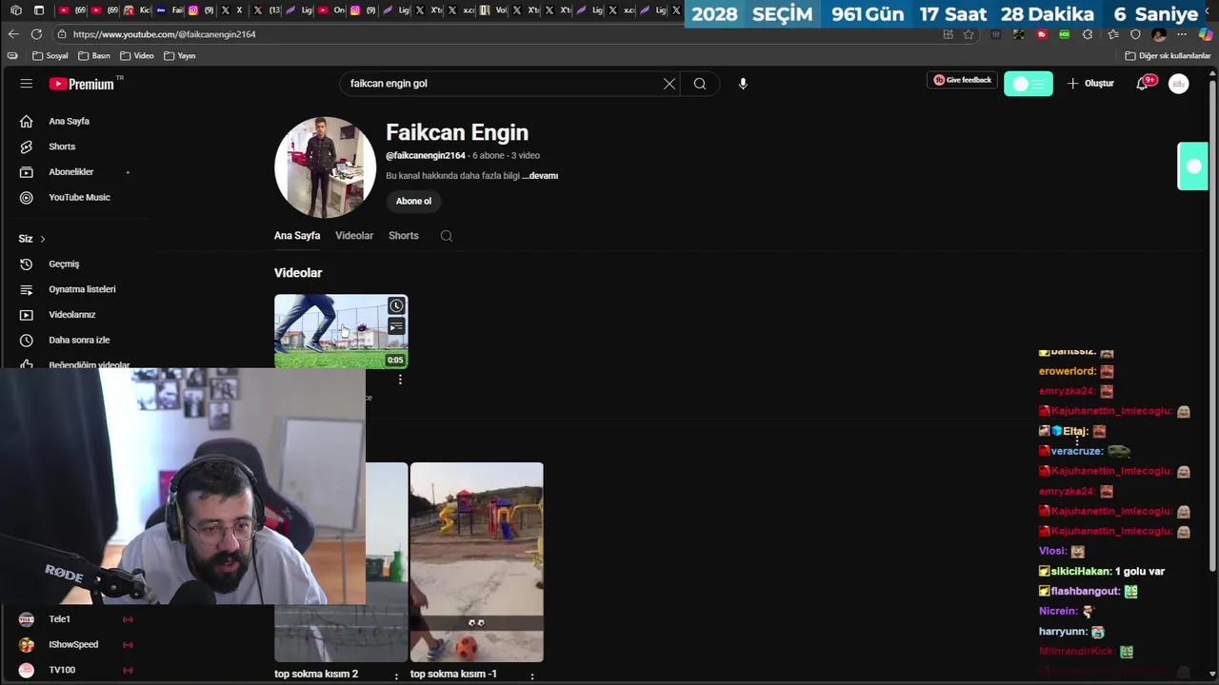Open the top sokma kısım 2 title
Image resolution: width=1219 pixels, height=685 pixels.
click(x=316, y=675)
